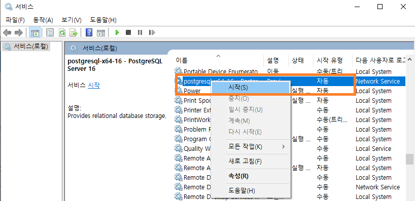Export the list using the toolbar export icon

coord(74,32)
